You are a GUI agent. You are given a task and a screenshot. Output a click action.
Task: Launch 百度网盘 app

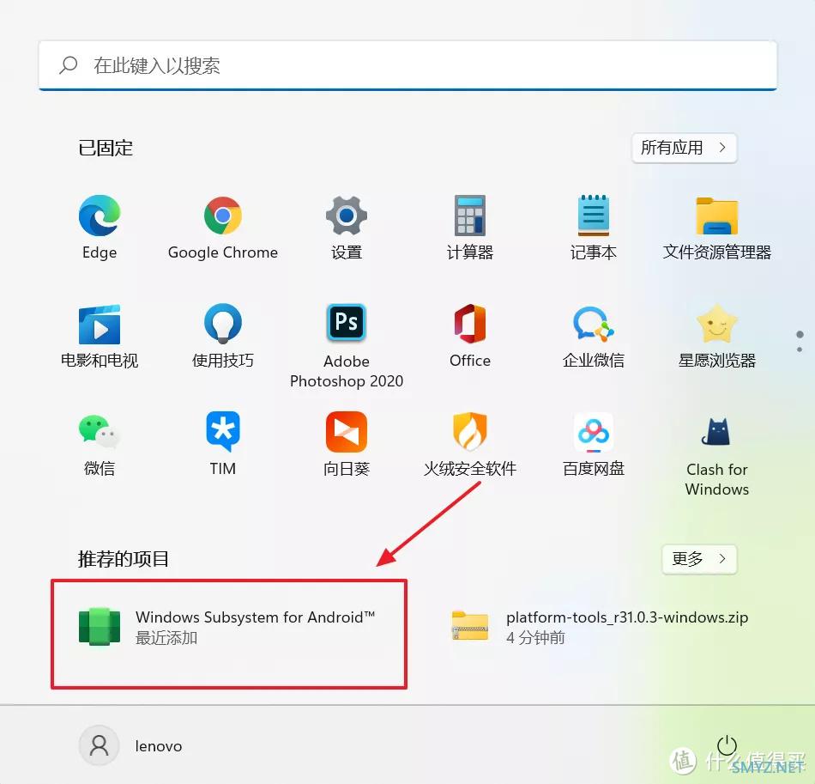(594, 444)
